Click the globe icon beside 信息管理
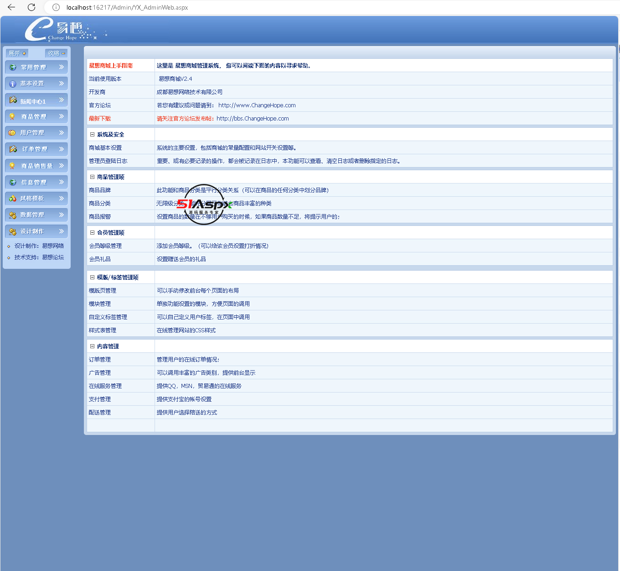 click(x=13, y=182)
